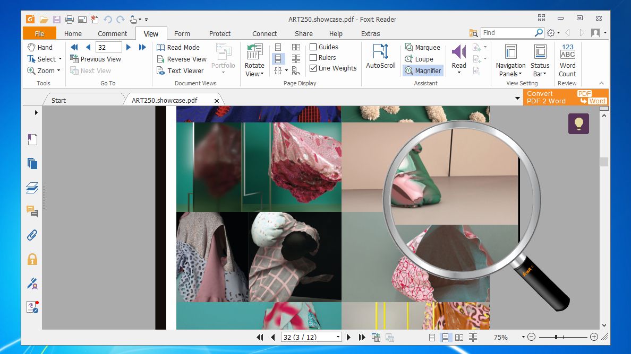
Task: Enable the Rulers checkbox
Action: point(313,58)
